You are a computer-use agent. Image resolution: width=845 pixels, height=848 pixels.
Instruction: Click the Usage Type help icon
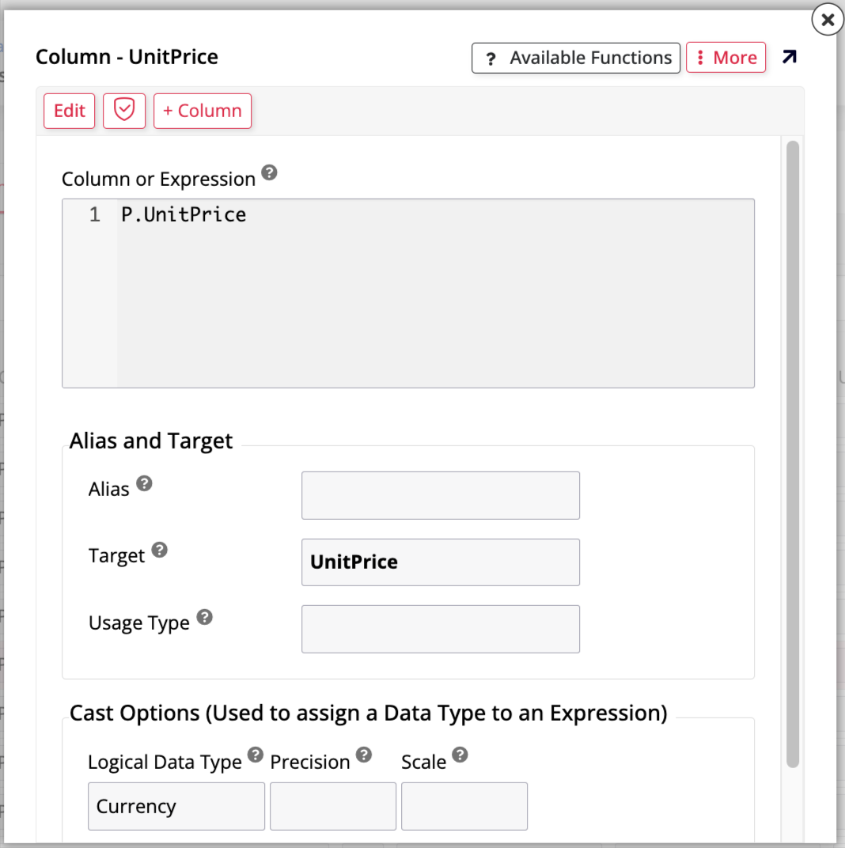205,617
